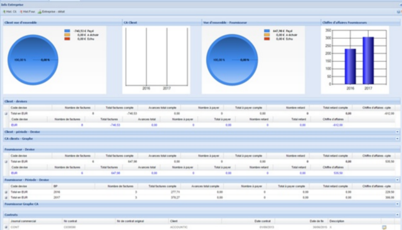Click blue Payé swatch in client legend

[x=67, y=31]
